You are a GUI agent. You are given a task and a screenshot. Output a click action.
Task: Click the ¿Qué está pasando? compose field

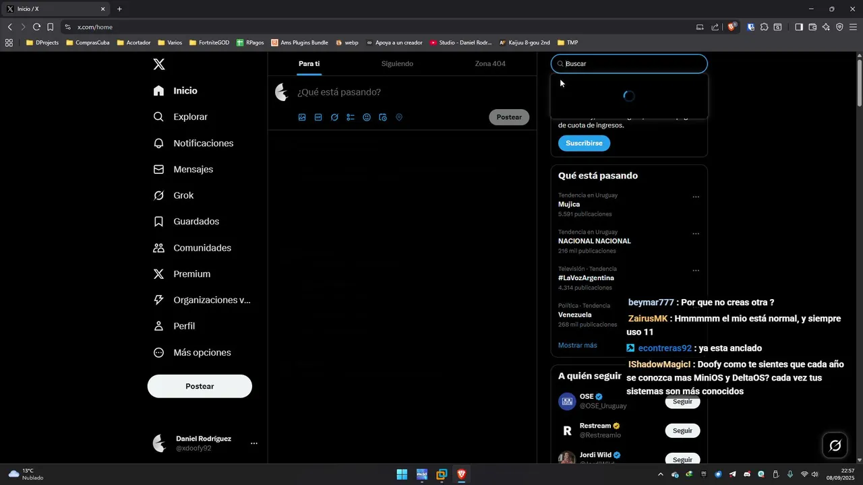(411, 92)
